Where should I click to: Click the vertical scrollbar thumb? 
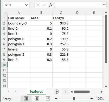pyautogui.click(x=106, y=39)
